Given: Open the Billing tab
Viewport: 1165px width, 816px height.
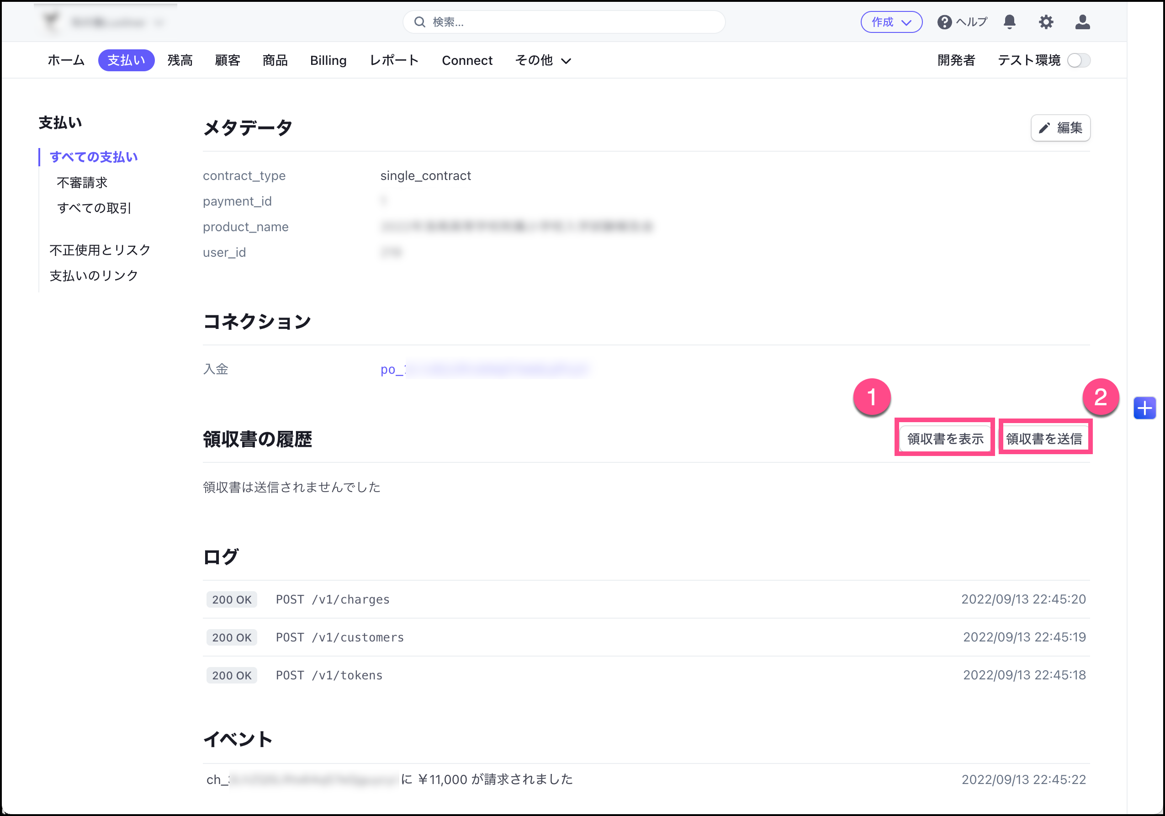Looking at the screenshot, I should 328,60.
